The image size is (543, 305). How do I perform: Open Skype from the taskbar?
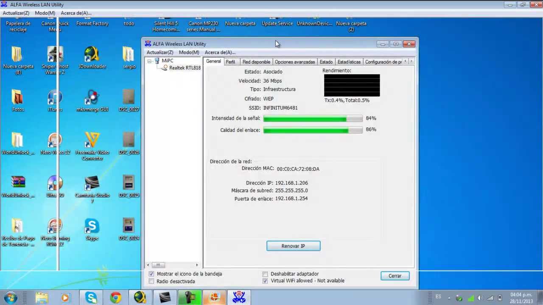click(x=91, y=298)
